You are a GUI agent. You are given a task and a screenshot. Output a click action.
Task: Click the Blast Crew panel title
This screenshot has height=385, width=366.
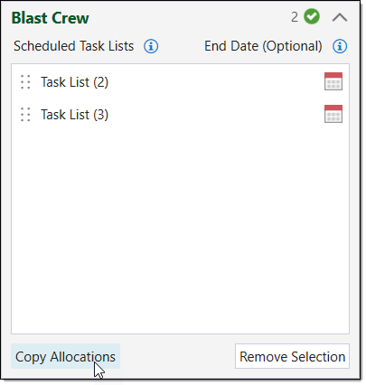pos(50,18)
